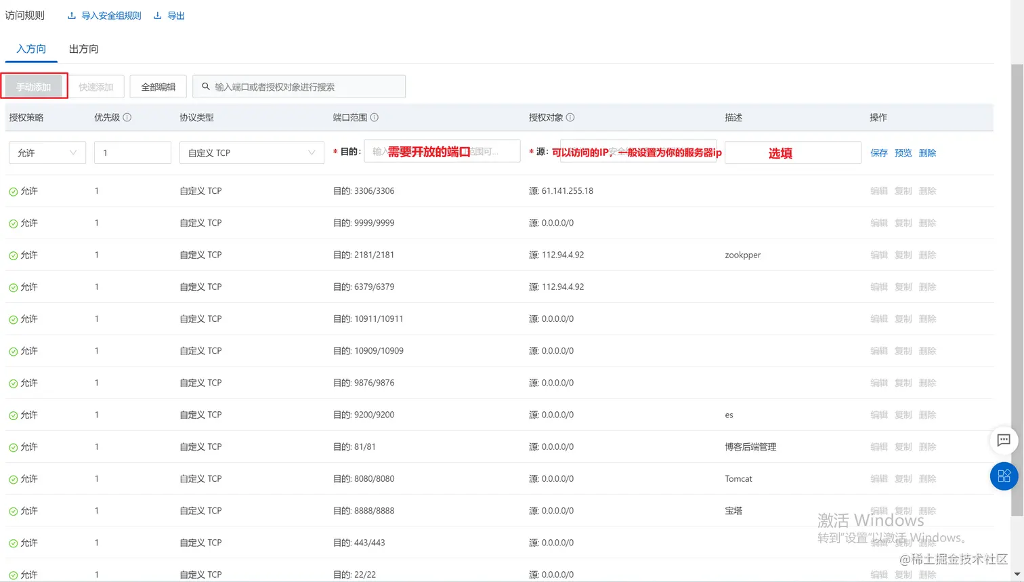Click the import security group rules icon
Image resolution: width=1024 pixels, height=582 pixels.
click(72, 16)
